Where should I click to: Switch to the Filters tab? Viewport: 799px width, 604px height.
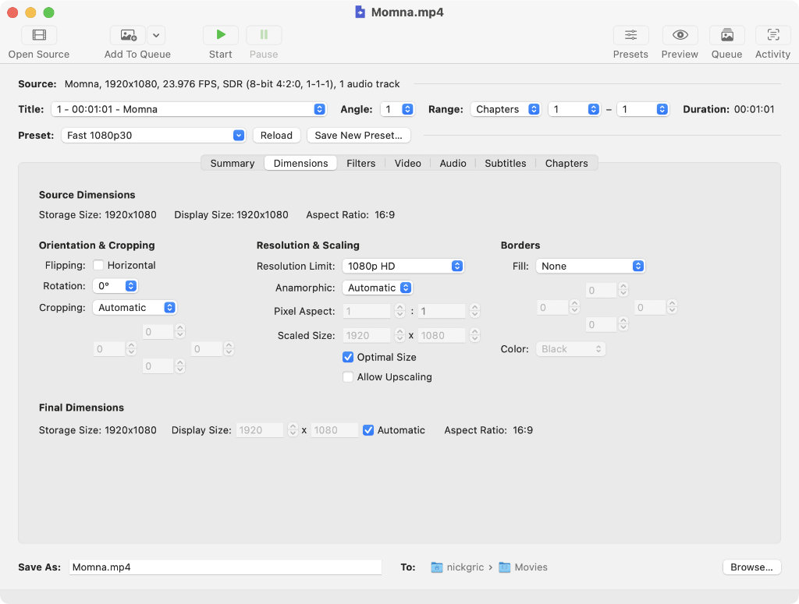[x=360, y=164]
